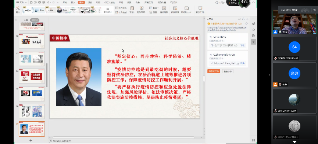Screen dimensions: 318x144
Task: Open quick access toolbar customize dropdown
Action: [x=58, y=3]
